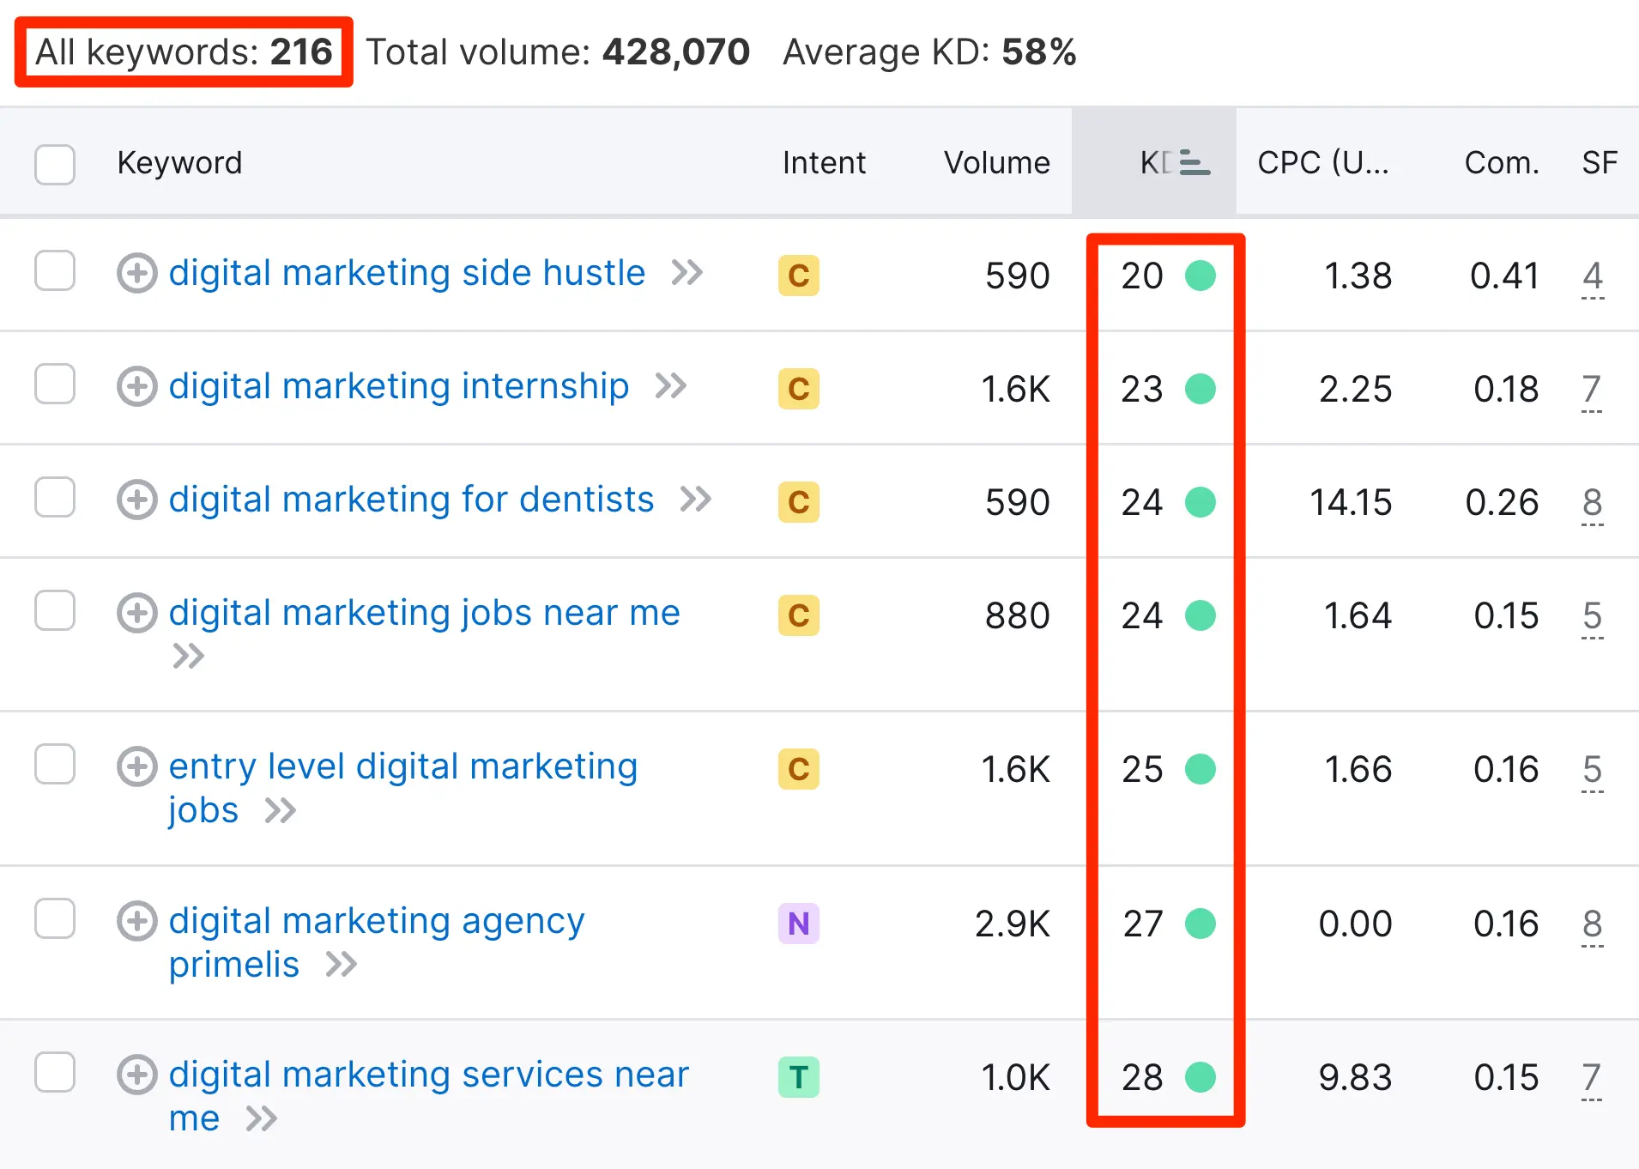Toggle the select-all checkbox in table header
The height and width of the screenshot is (1169, 1639).
(x=55, y=164)
